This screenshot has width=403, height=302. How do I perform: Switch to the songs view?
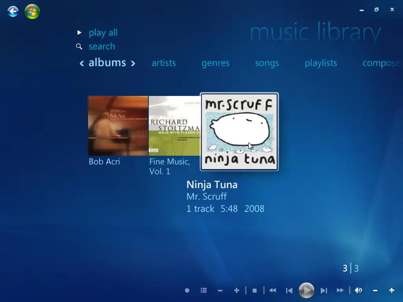(267, 63)
